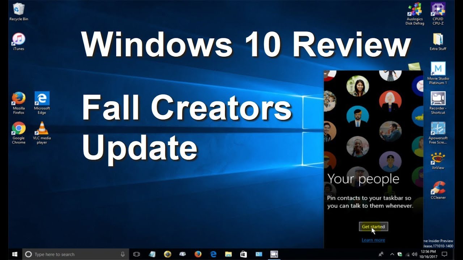This screenshot has height=260, width=463.
Task: Open the network Wi-Fi tray icon
Action: 408,254
